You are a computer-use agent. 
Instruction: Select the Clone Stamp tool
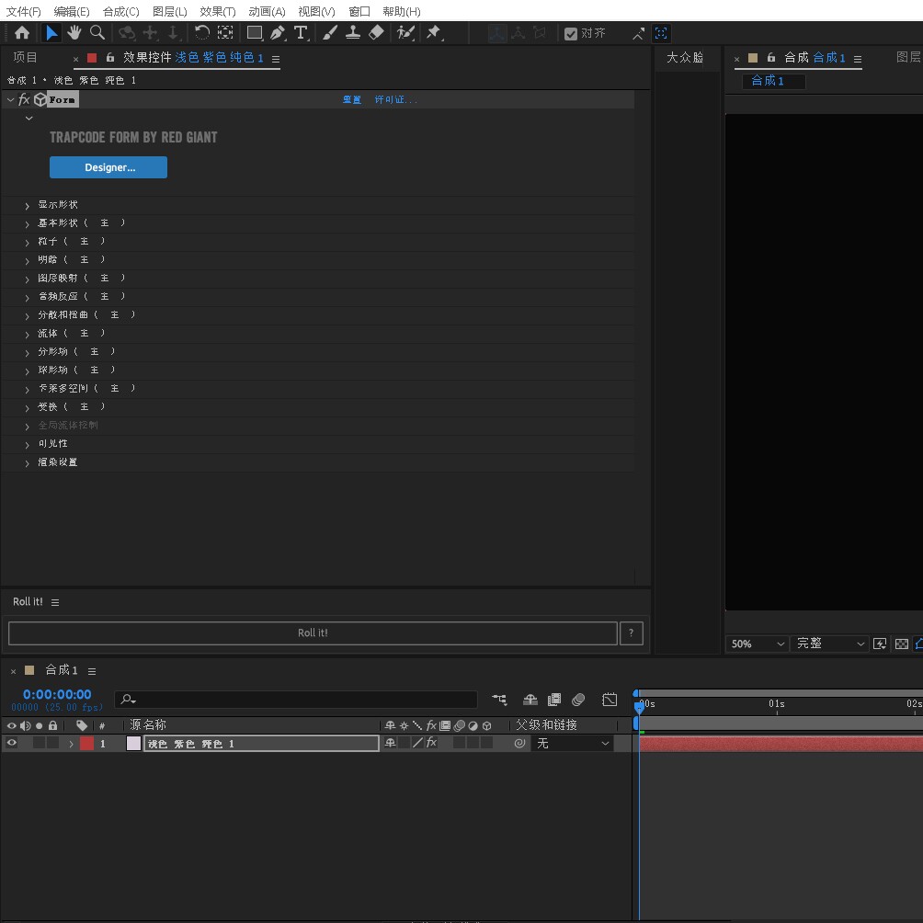(x=353, y=33)
